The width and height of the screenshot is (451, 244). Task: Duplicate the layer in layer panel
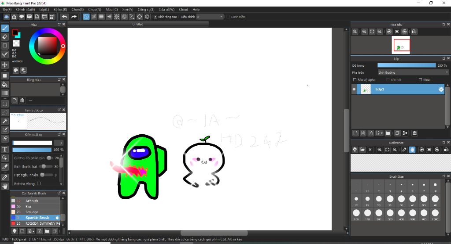tap(397, 133)
